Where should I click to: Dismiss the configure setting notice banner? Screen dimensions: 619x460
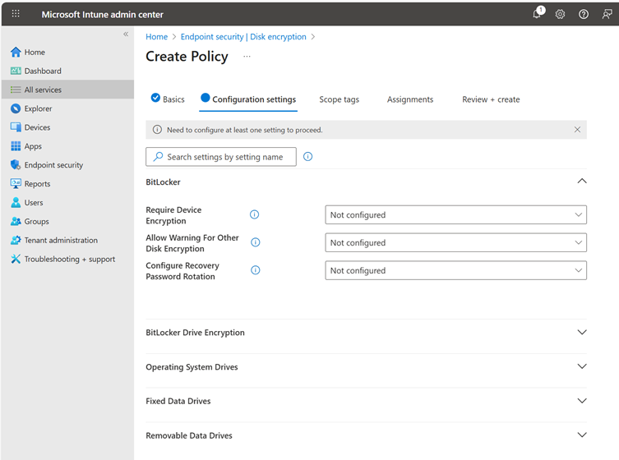577,130
